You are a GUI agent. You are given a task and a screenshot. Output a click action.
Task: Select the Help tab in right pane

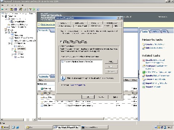(x=164, y=31)
